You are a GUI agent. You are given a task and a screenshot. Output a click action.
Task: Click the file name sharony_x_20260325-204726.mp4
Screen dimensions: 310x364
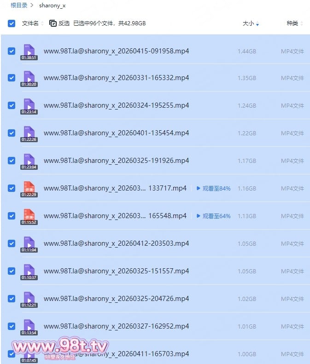tap(116, 299)
